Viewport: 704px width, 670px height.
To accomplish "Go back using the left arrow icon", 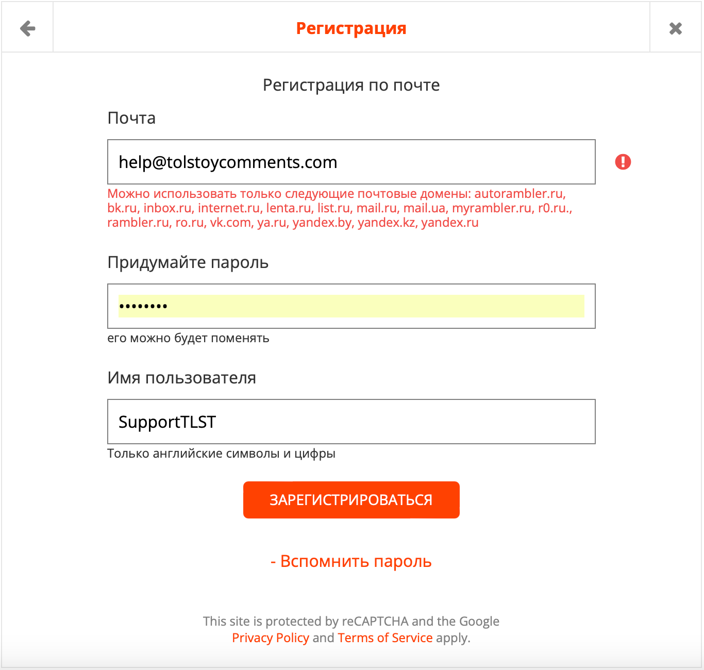I will point(28,28).
